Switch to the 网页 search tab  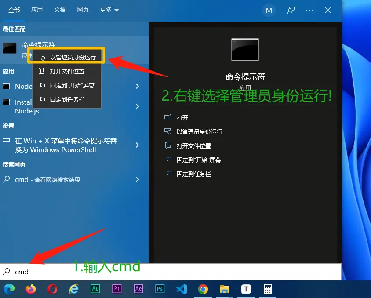[83, 10]
